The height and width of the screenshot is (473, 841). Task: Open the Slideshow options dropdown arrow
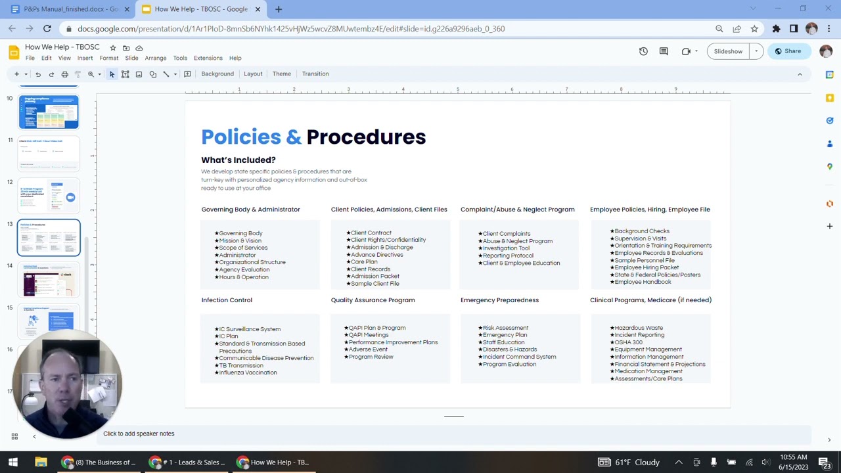coord(756,51)
